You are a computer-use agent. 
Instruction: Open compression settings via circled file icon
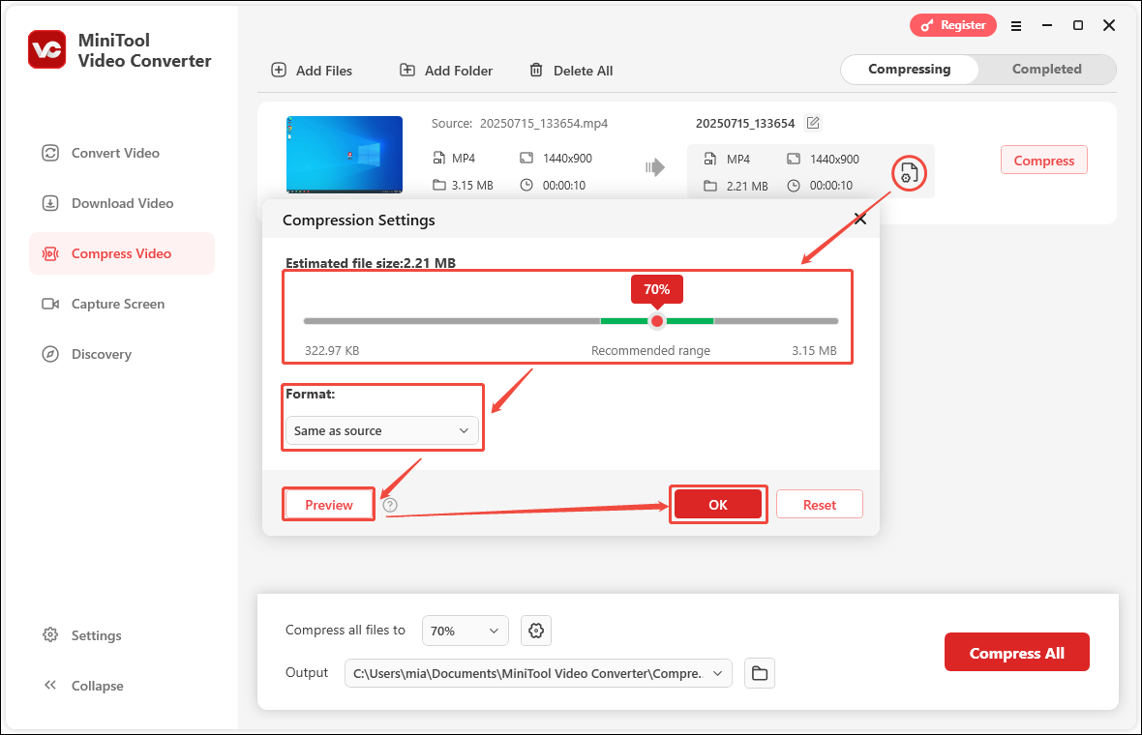(x=908, y=173)
